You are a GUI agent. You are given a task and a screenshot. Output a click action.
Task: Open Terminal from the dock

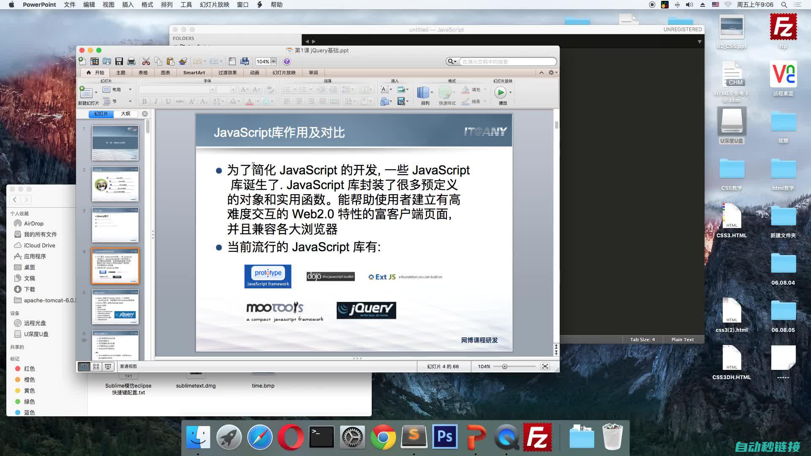tap(321, 437)
